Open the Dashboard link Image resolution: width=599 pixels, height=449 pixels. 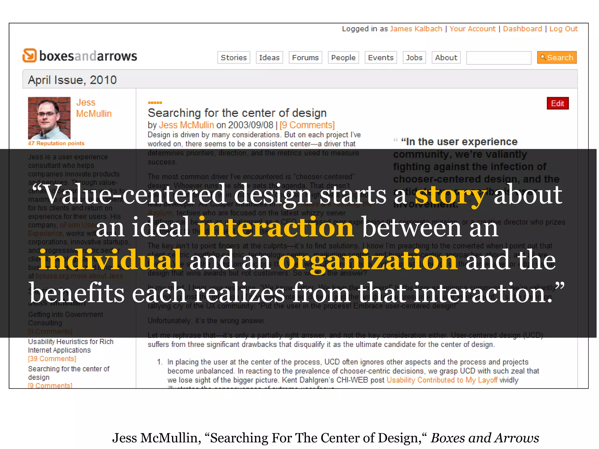(522, 29)
